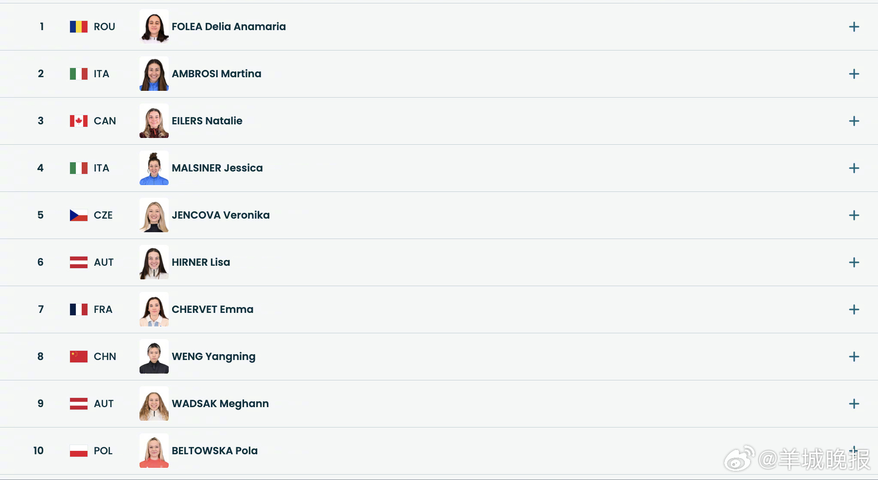Expand MALSINER Jessica's row details

(854, 168)
